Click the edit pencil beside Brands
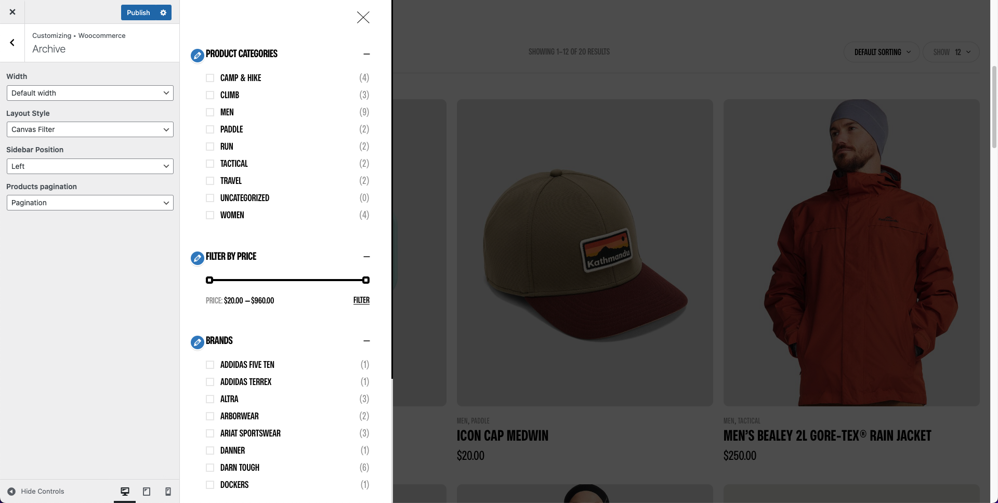The width and height of the screenshot is (998, 503). (198, 342)
